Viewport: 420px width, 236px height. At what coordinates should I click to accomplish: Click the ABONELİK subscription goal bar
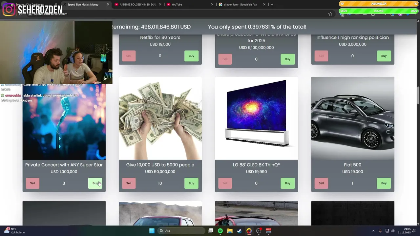(379, 4)
